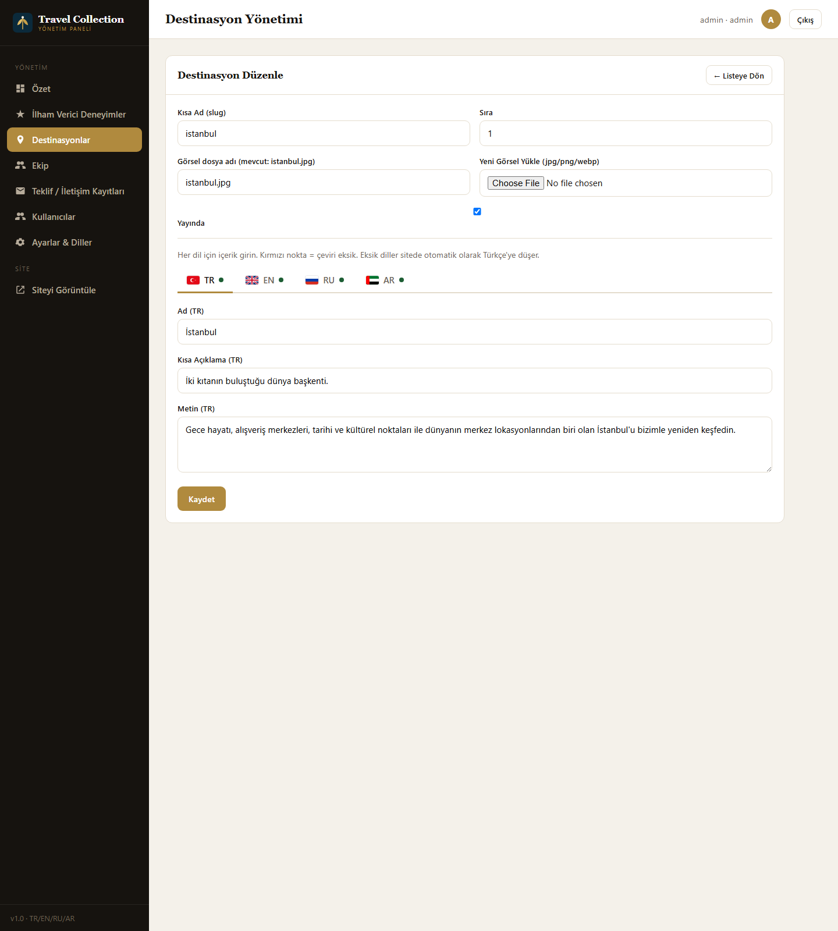This screenshot has height=931, width=838.
Task: Click the gear icon for Ayarlar & Diller
Action: click(20, 242)
